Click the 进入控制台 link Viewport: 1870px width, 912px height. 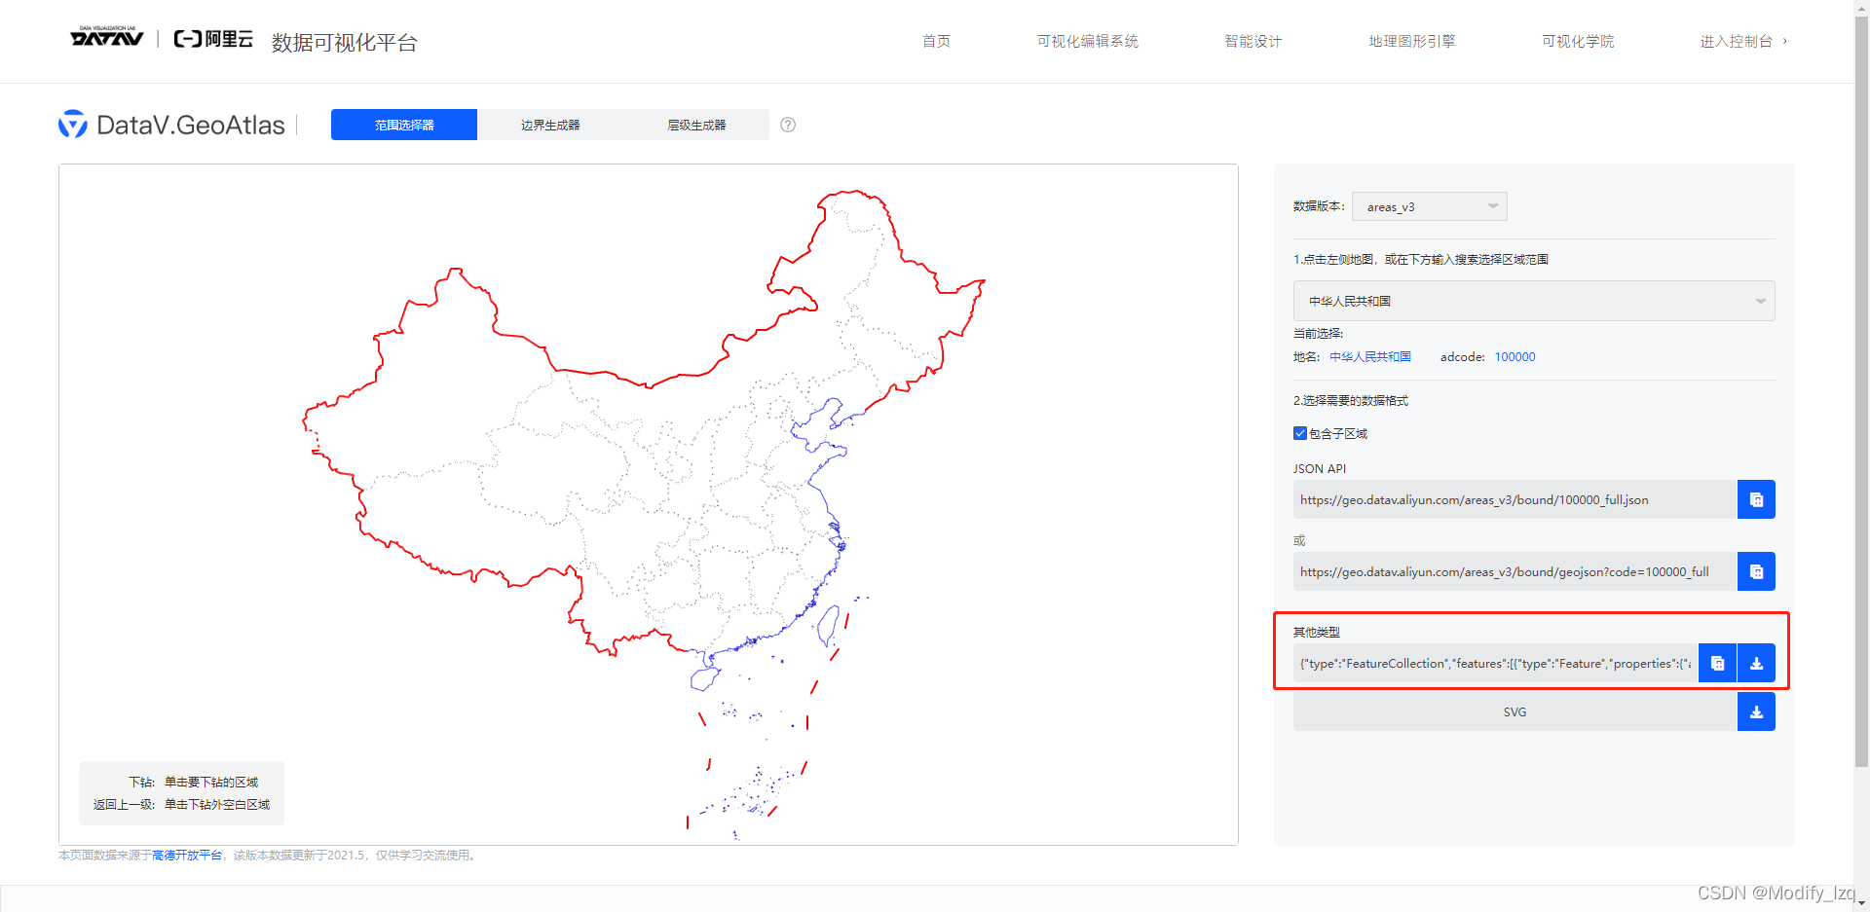click(x=1738, y=41)
